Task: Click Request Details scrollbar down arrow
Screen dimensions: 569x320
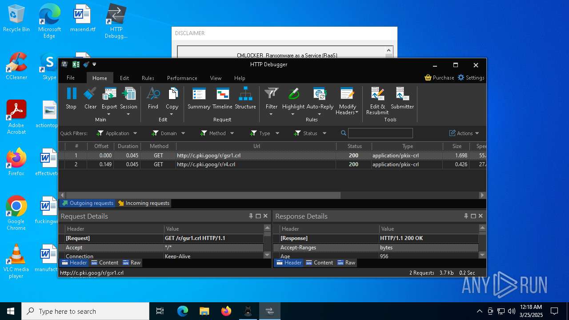Action: [267, 255]
